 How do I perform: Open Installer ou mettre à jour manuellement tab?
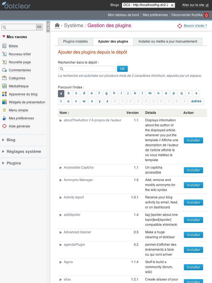168,41
